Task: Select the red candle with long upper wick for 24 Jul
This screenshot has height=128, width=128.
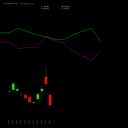Action: (46, 80)
